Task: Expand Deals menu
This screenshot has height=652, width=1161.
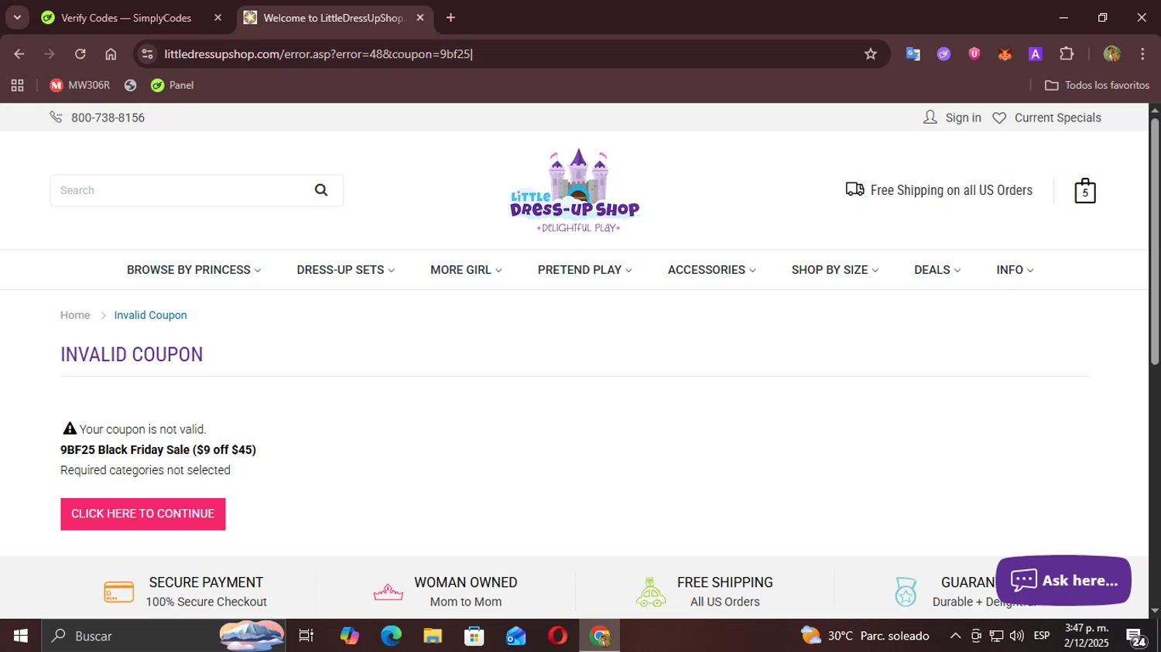Action: coord(937,270)
